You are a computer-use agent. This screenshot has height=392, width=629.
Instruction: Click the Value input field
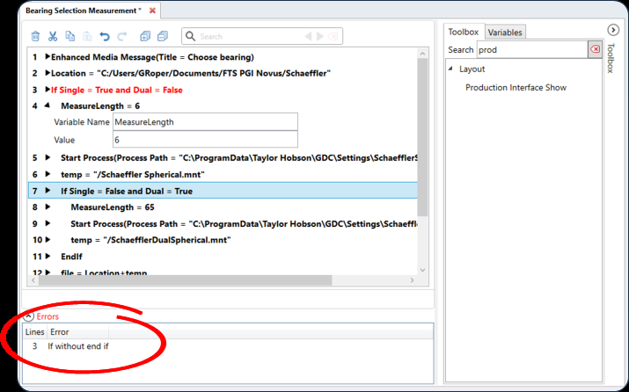tap(205, 140)
